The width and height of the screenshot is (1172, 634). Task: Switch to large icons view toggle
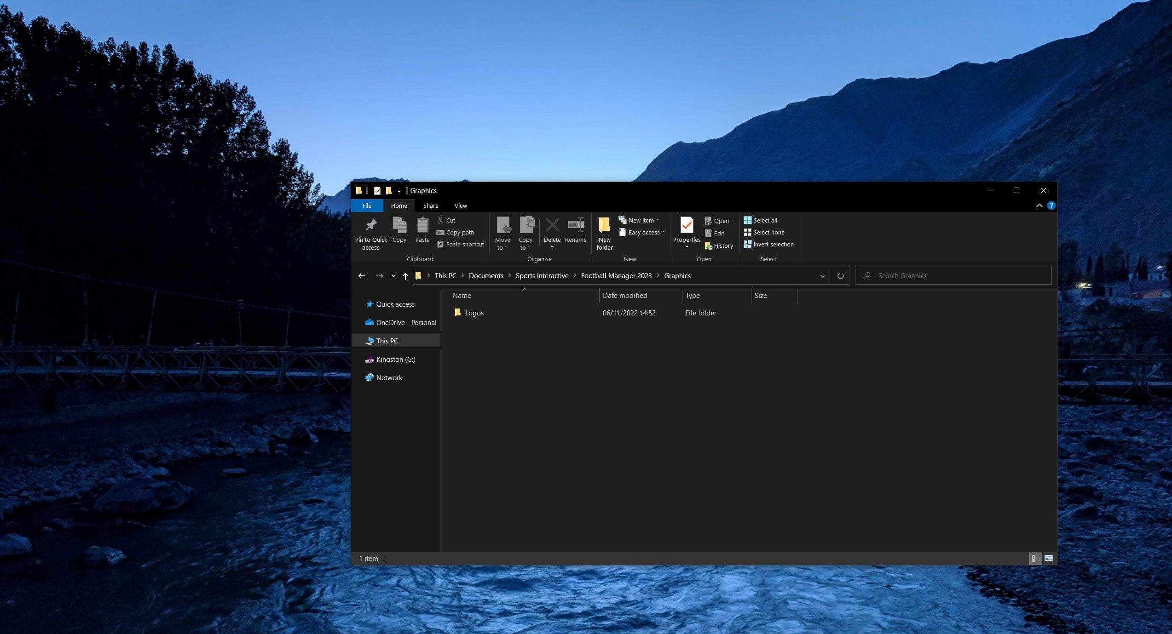point(1048,558)
